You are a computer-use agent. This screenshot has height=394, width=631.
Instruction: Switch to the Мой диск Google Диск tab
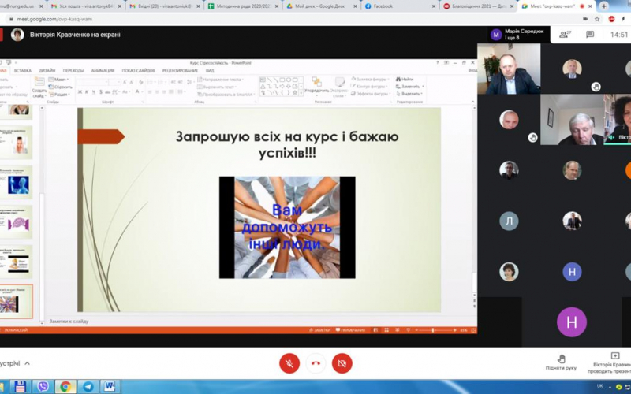(x=321, y=6)
